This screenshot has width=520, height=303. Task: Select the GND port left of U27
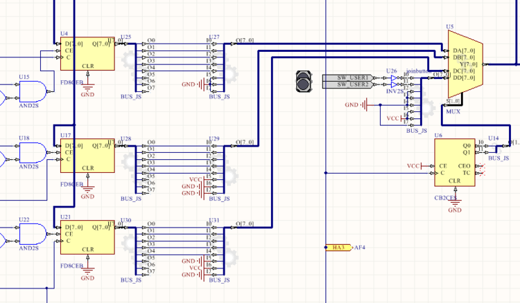[191, 84]
